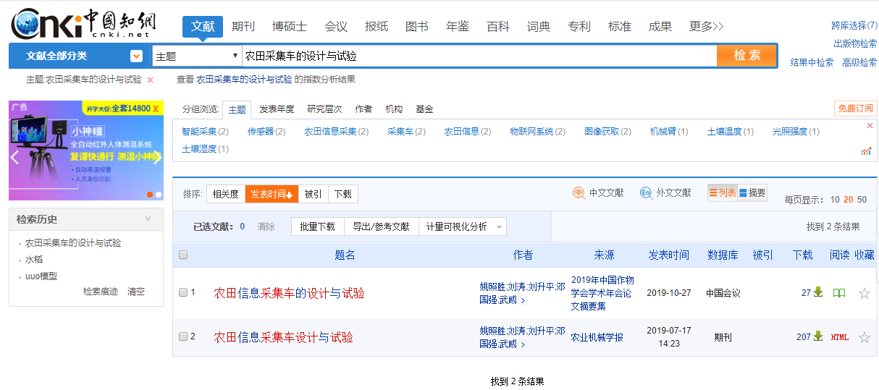Screen dimensions: 879x390
Task: Switch group browse to 基金
Action: point(424,109)
